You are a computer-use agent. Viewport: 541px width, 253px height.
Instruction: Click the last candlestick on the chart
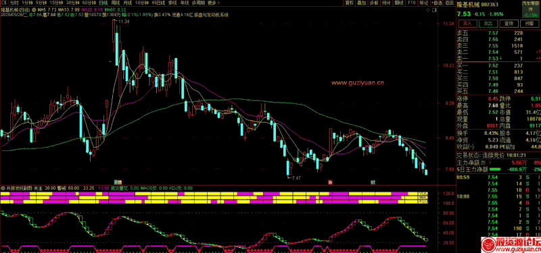[x=427, y=172]
